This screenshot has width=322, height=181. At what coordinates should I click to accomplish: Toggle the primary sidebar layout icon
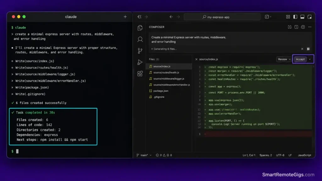(x=295, y=17)
